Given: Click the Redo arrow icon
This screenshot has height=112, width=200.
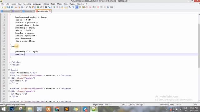Looking at the screenshot, I should point(41,7).
